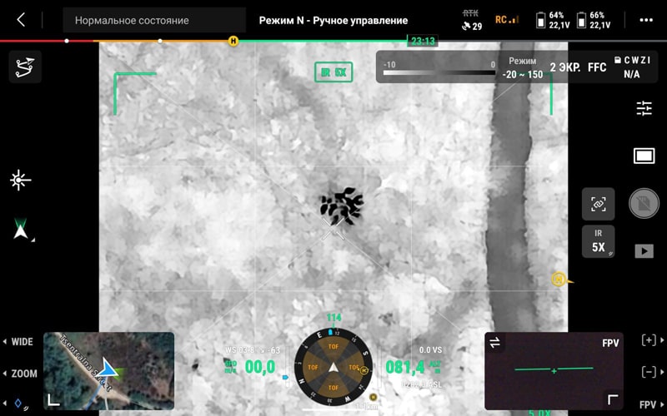Open camera settings sliders icon
This screenshot has height=416, width=667.
[x=644, y=108]
